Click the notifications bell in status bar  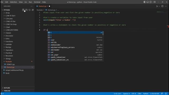(x=166, y=94)
